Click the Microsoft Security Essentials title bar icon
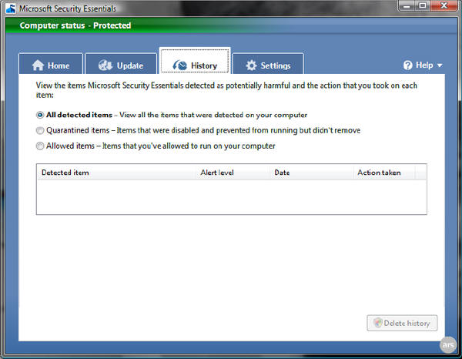Image resolution: width=462 pixels, height=359 pixels. tap(11, 8)
